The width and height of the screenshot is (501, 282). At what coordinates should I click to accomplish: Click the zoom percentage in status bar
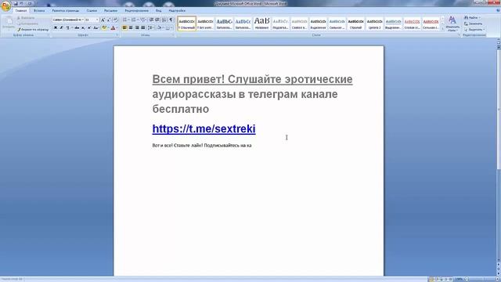pos(459,279)
